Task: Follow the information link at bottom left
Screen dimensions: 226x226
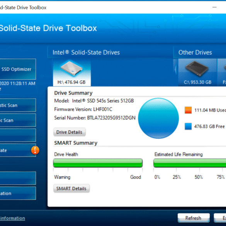Action: tap(12, 218)
